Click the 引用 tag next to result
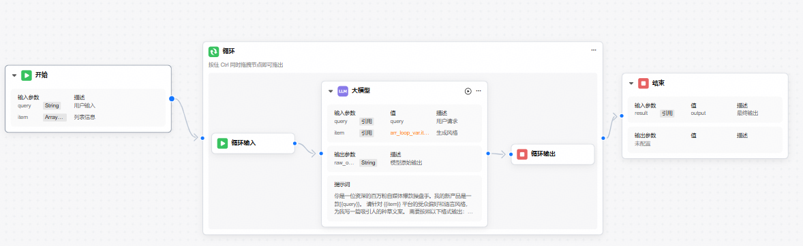The height and width of the screenshot is (246, 803). (x=667, y=113)
